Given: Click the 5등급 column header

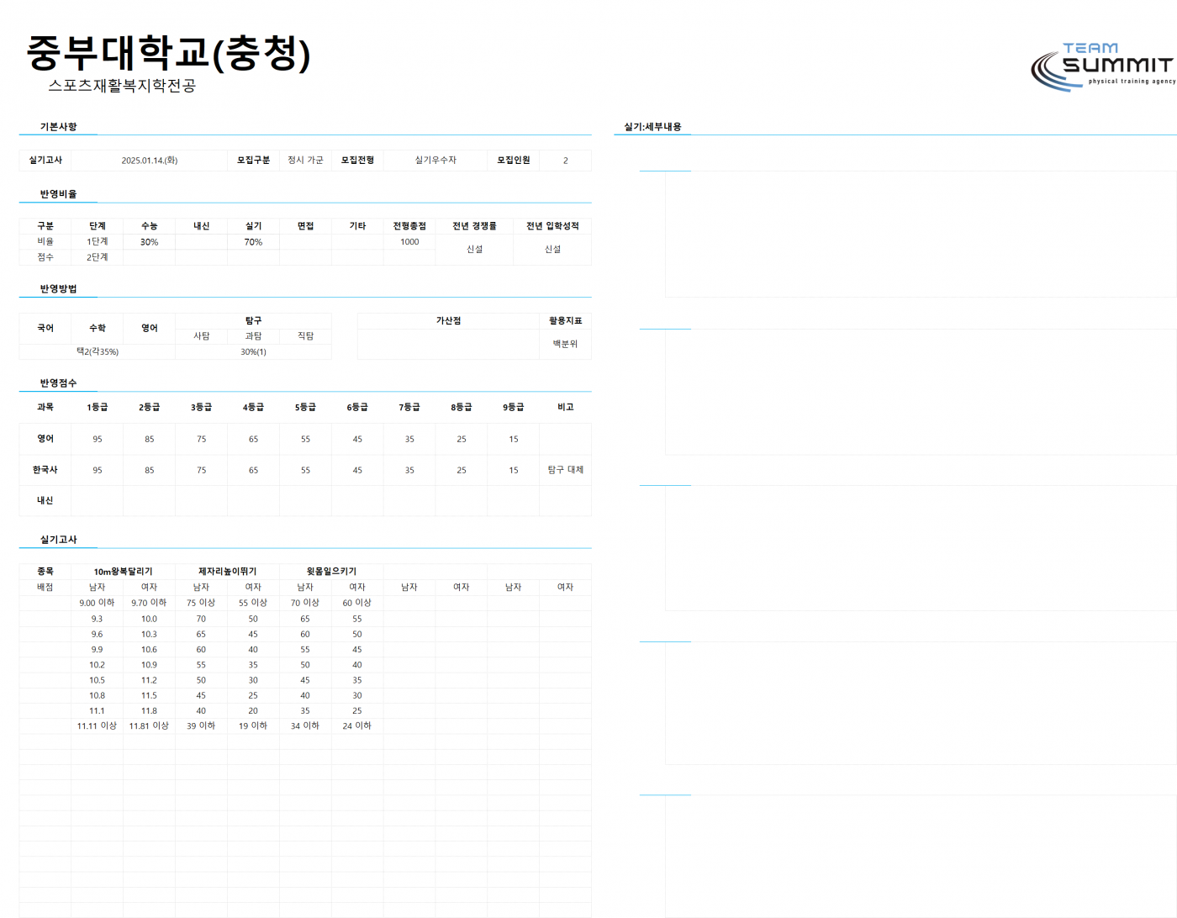Looking at the screenshot, I should [305, 407].
